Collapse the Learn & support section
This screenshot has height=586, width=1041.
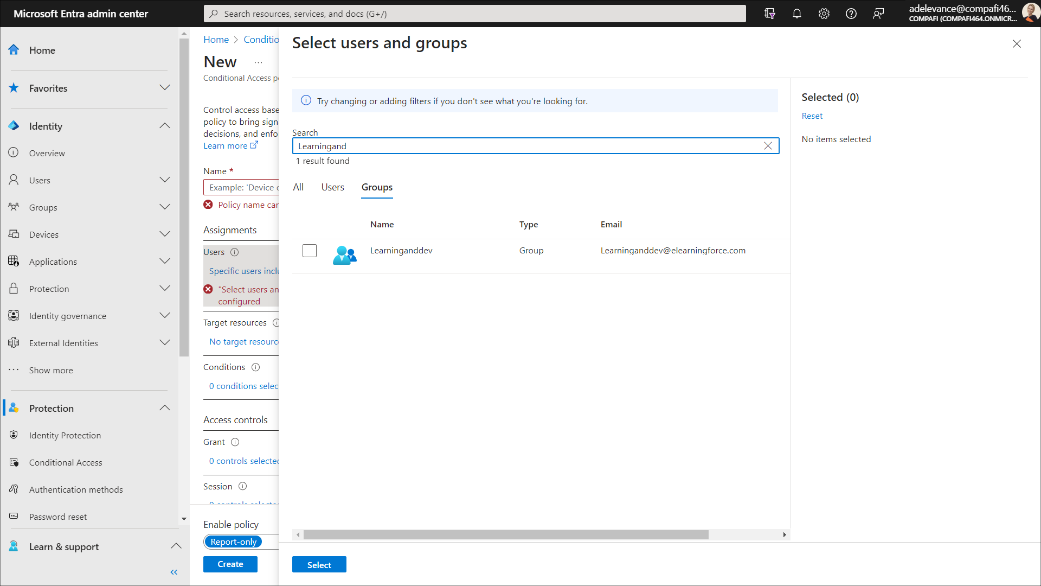(176, 546)
